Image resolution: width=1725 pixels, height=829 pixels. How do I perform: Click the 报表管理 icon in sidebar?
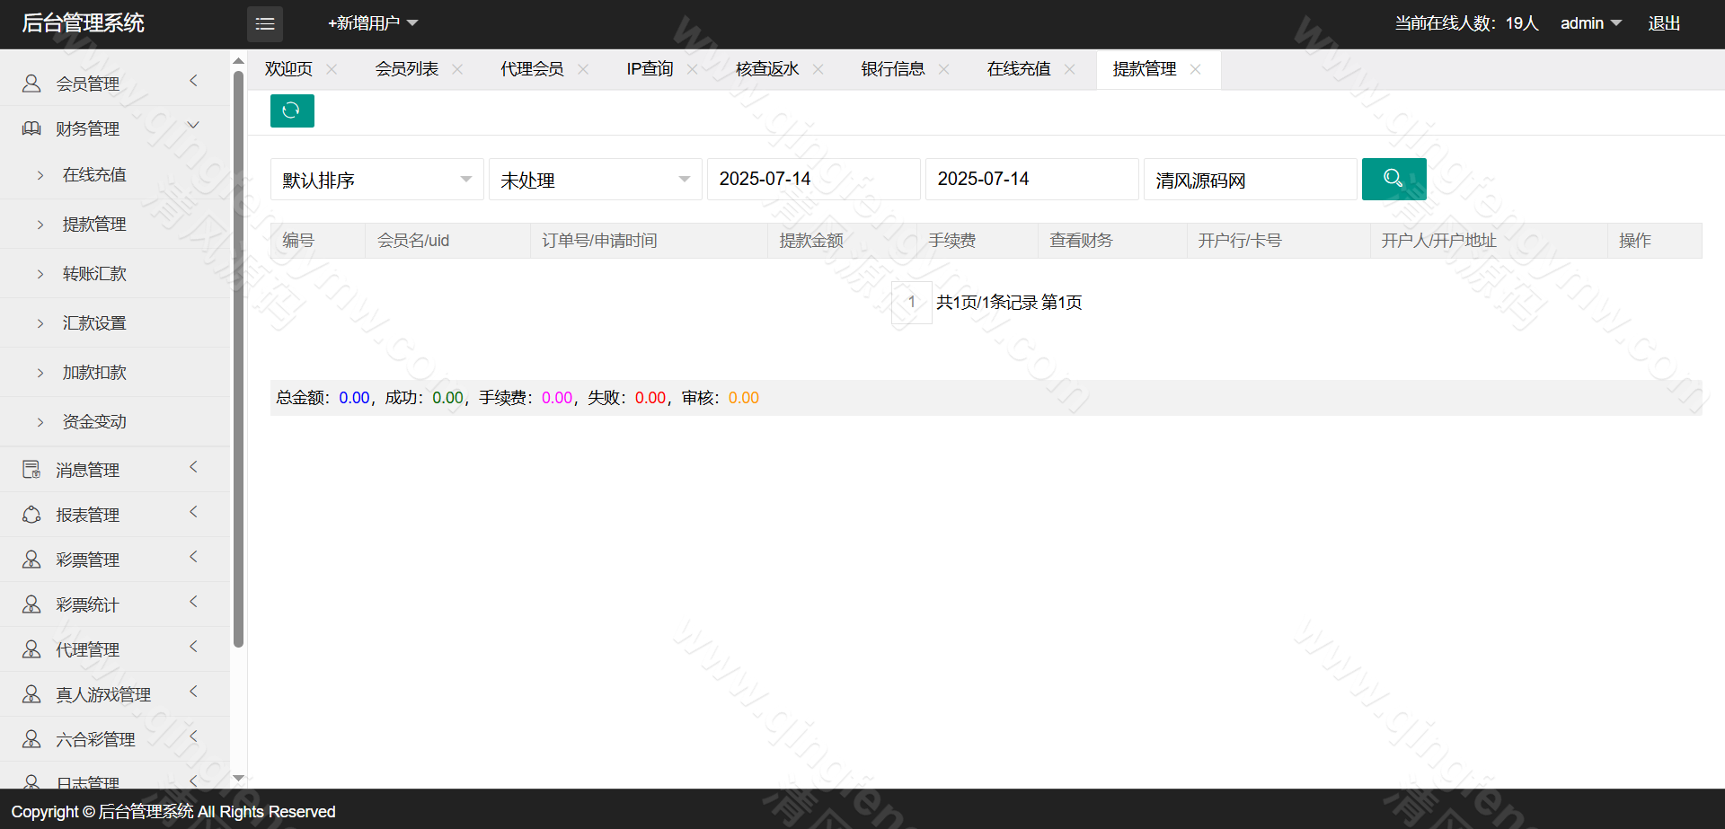coord(31,515)
